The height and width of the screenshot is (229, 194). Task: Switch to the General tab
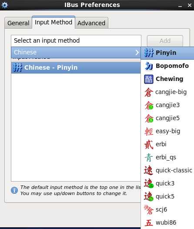(18, 23)
